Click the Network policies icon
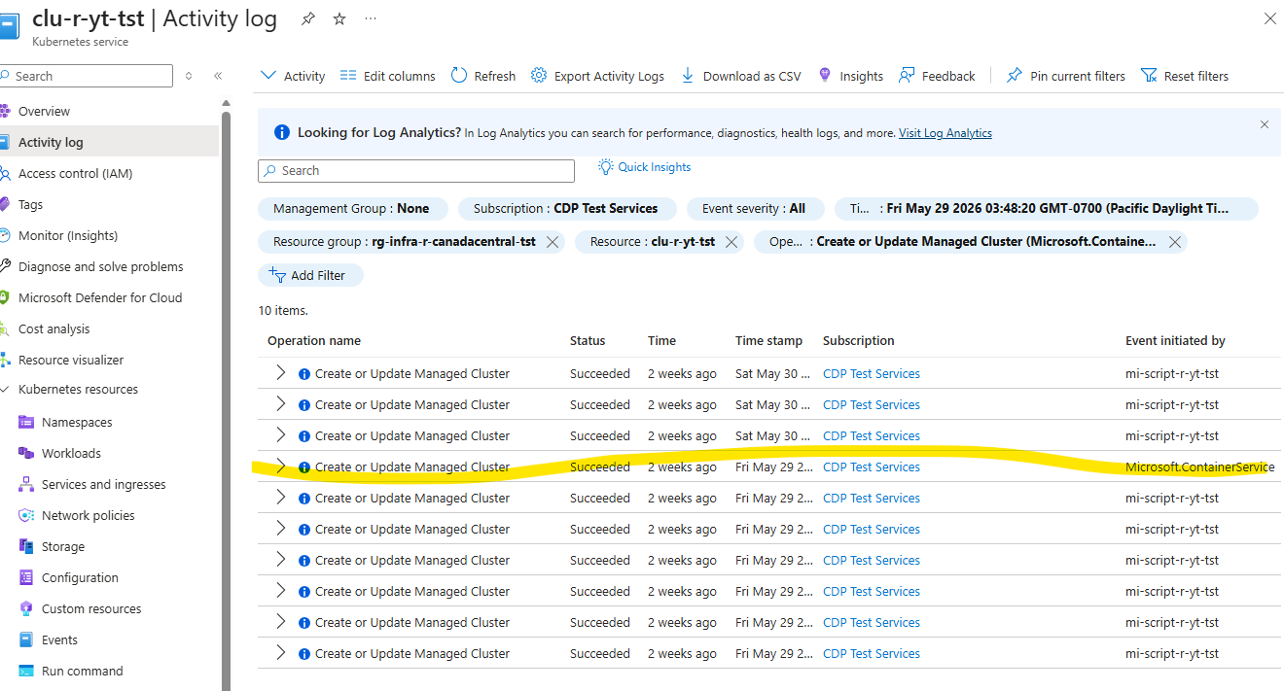 (26, 515)
